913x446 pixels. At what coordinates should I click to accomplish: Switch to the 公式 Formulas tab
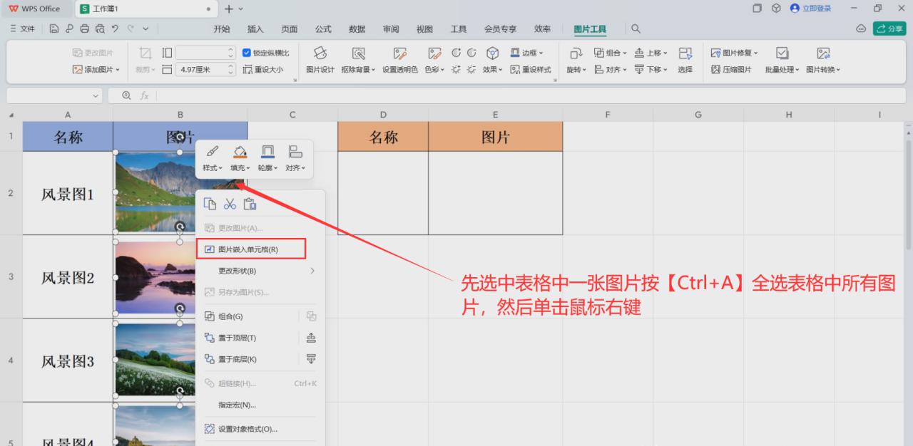pos(323,29)
